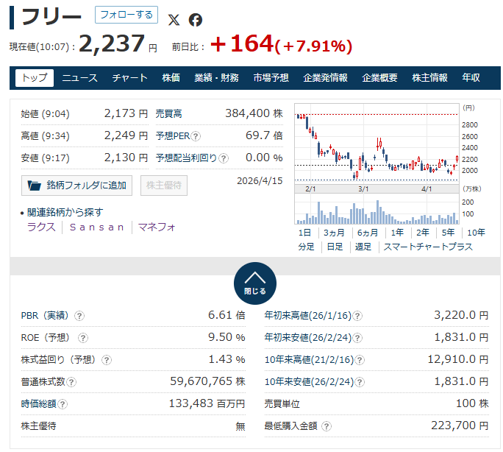Viewport: 503px width, 452px height.
Task: Click help icon next to ROE（予想）
Action: [x=83, y=338]
